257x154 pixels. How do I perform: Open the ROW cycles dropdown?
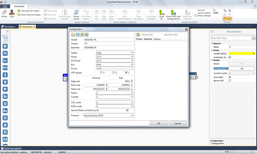(x=114, y=106)
